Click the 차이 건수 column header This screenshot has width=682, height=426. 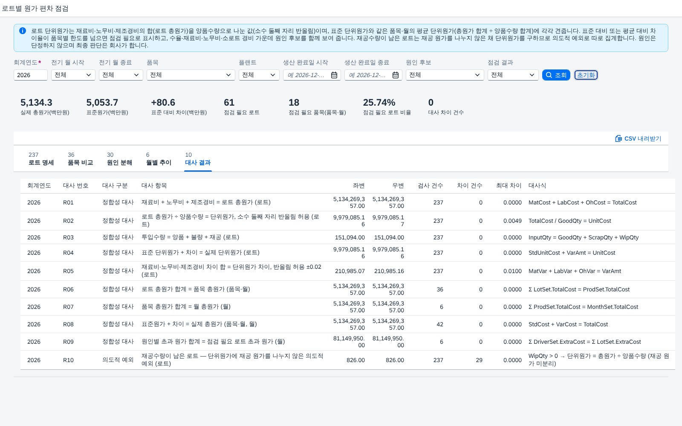[x=470, y=186]
